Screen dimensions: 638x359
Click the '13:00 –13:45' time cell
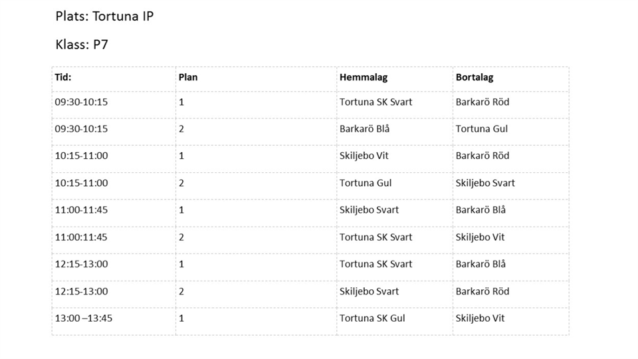83,318
